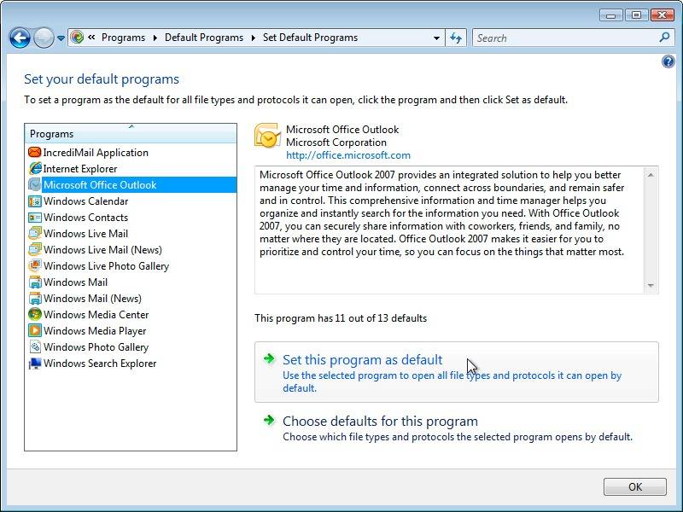Click inside the Search field
The height and width of the screenshot is (512, 683).
click(x=565, y=38)
